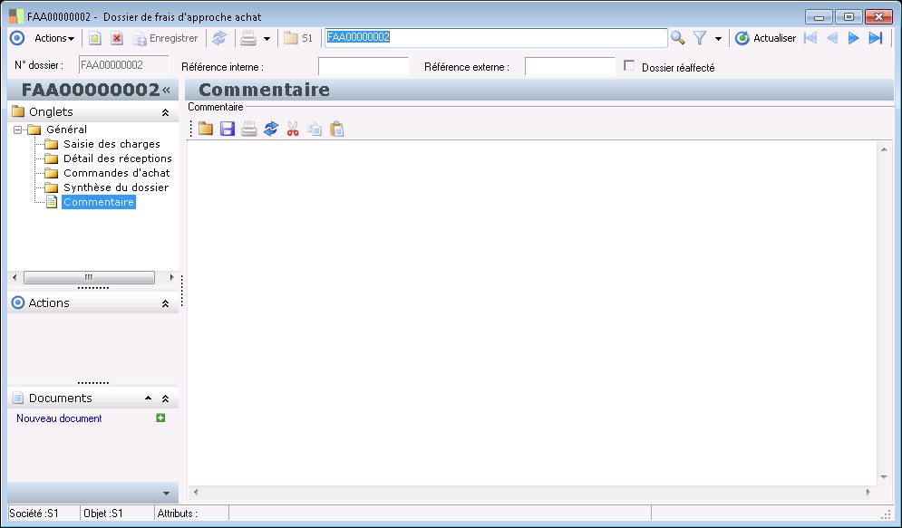Click the open folder icon in comment toolbar
This screenshot has height=528, width=902.
click(206, 129)
